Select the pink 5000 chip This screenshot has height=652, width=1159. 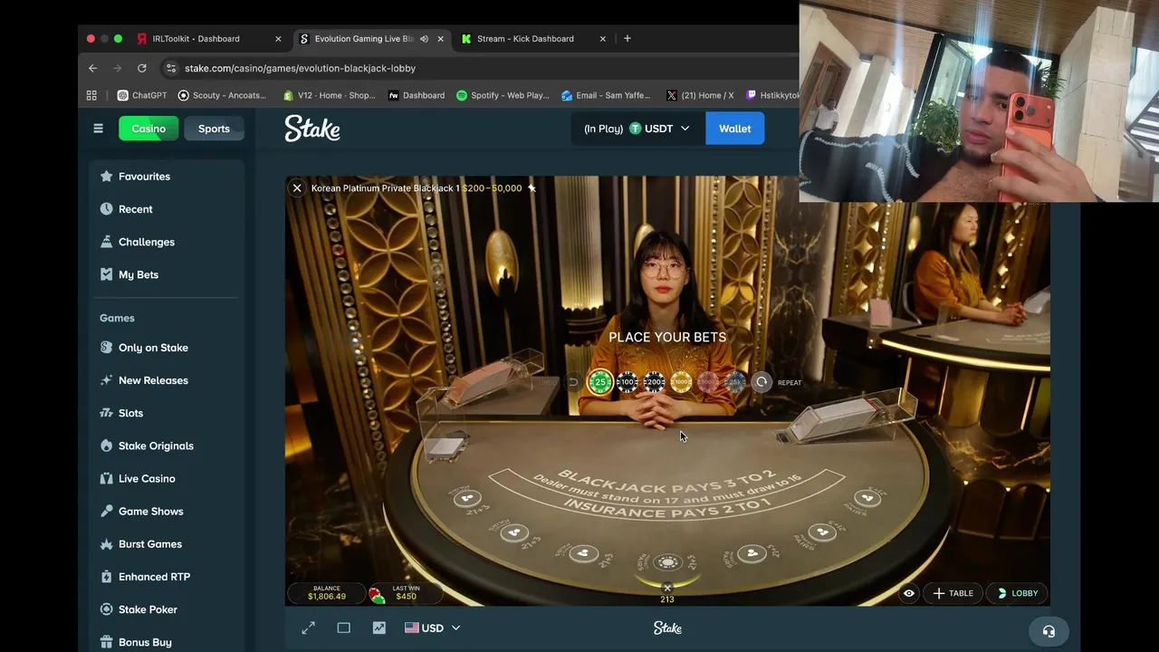[x=708, y=382]
